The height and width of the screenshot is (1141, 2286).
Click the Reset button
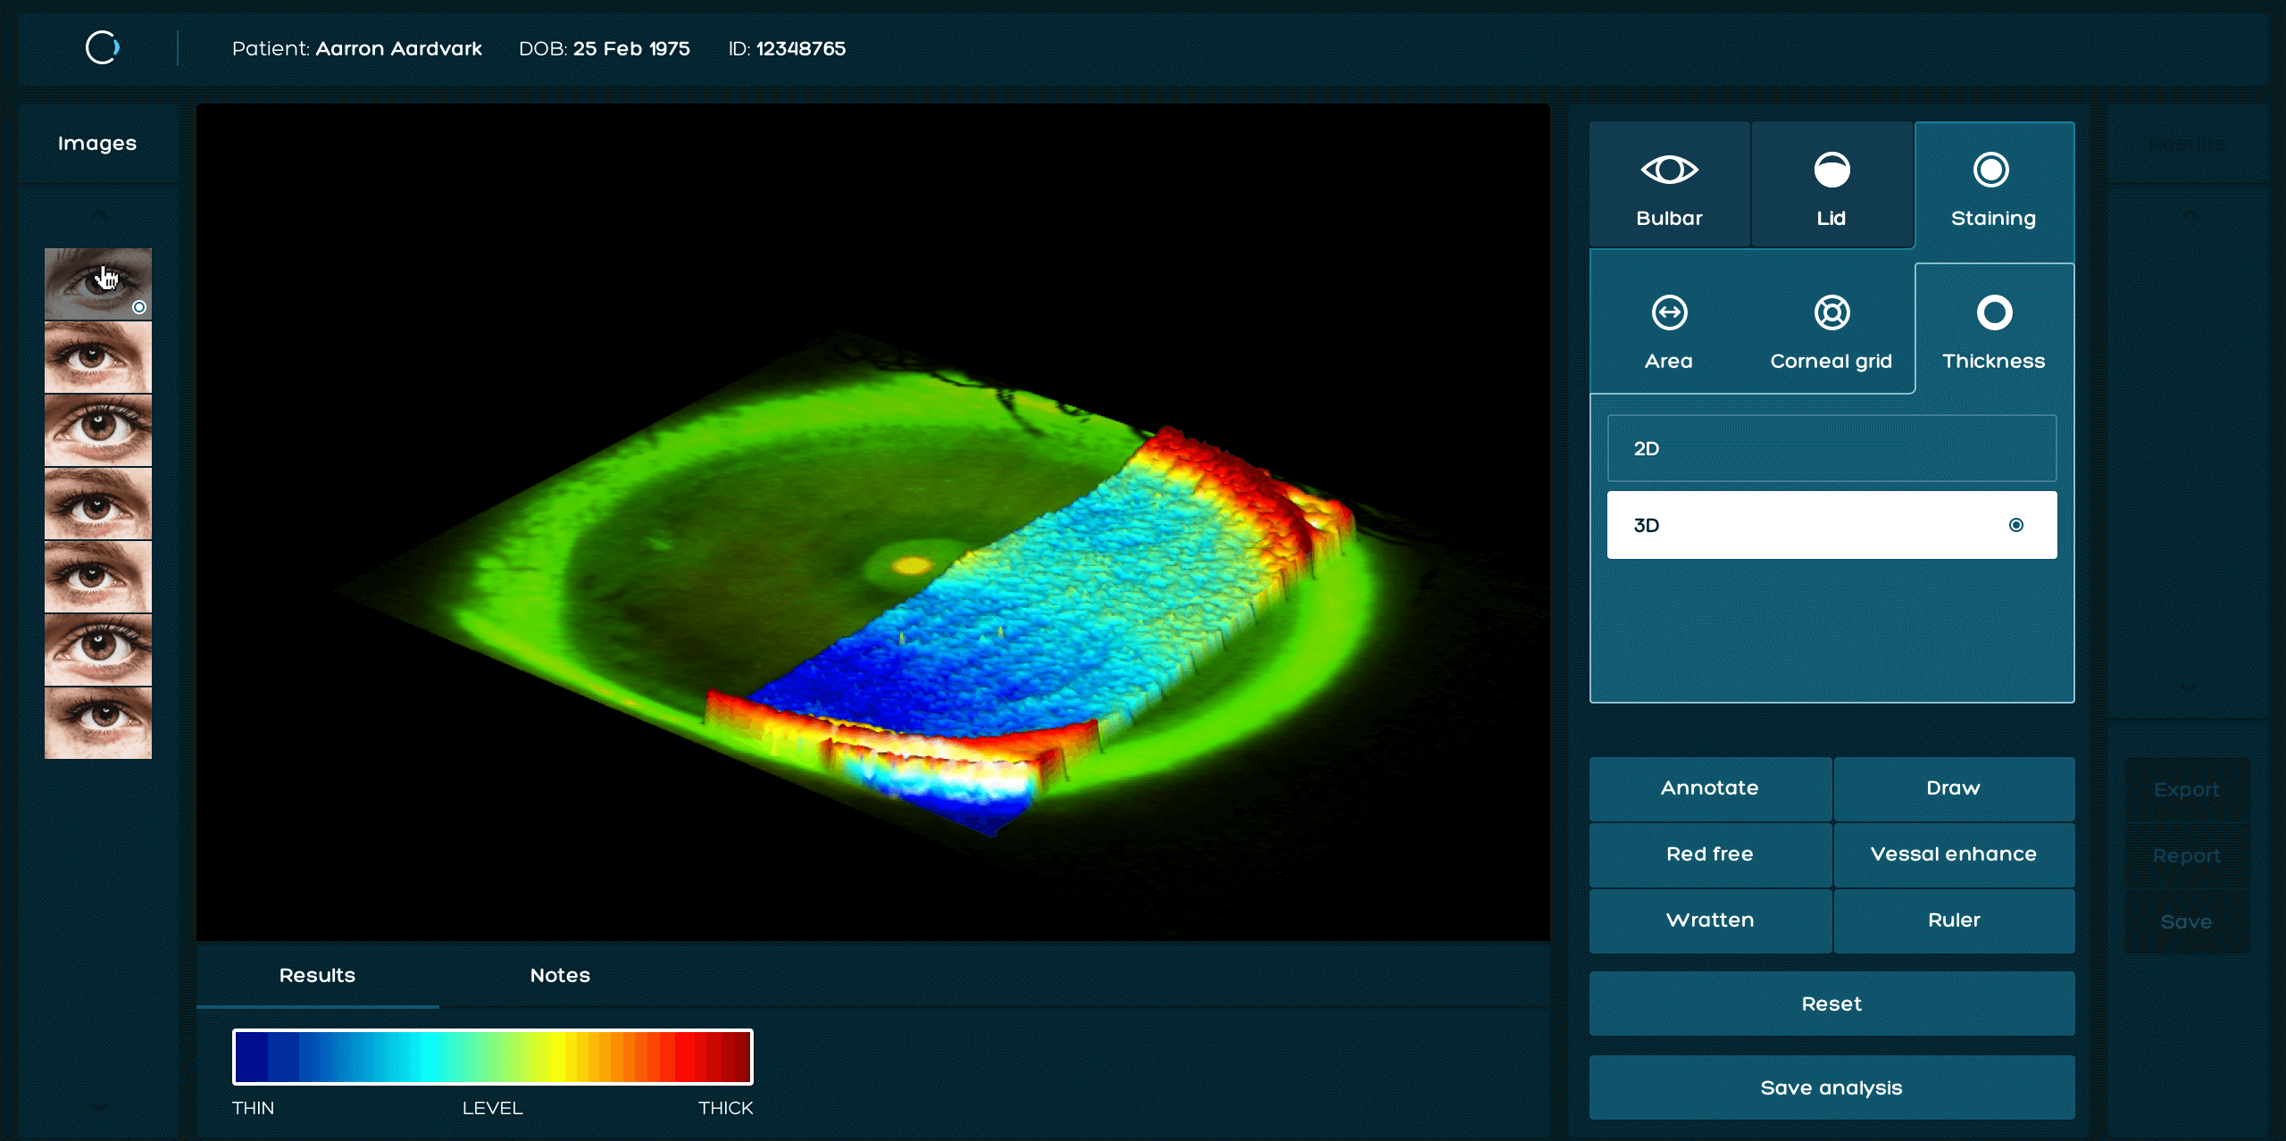[1831, 1004]
